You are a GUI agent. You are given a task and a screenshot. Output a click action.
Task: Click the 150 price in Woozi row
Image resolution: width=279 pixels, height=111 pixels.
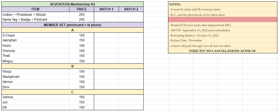coord(82,71)
